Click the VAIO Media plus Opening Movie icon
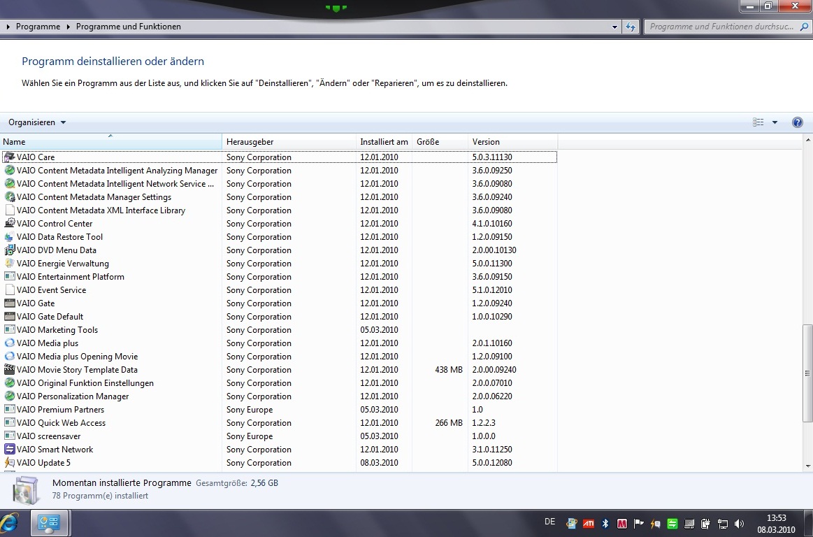 coord(9,357)
